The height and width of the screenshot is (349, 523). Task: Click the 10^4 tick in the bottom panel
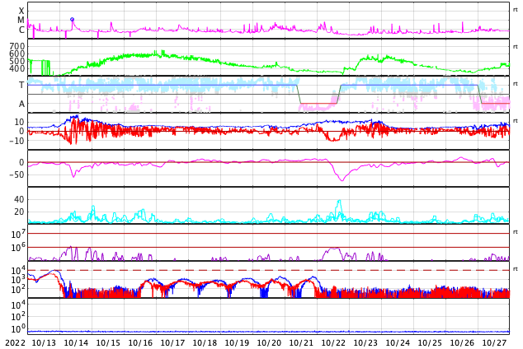tap(19, 305)
